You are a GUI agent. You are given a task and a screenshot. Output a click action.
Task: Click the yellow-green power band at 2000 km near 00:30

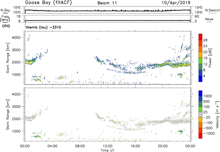(x=30, y=61)
